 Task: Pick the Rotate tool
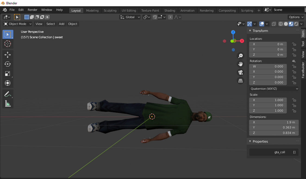click(x=8, y=64)
